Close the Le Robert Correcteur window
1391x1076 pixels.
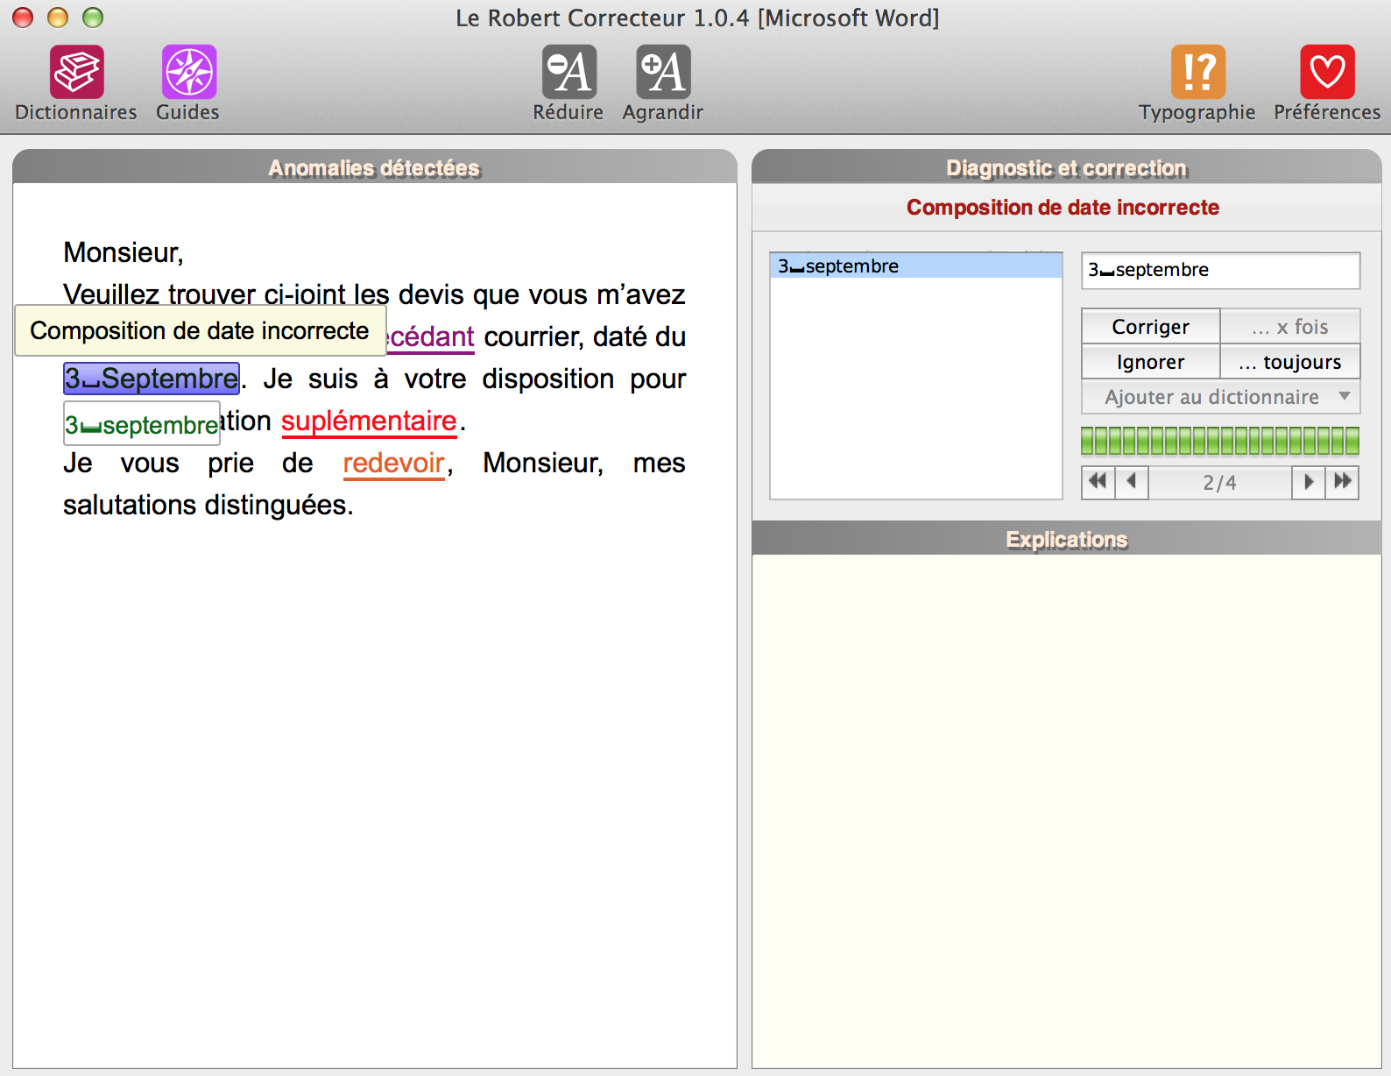click(x=23, y=18)
